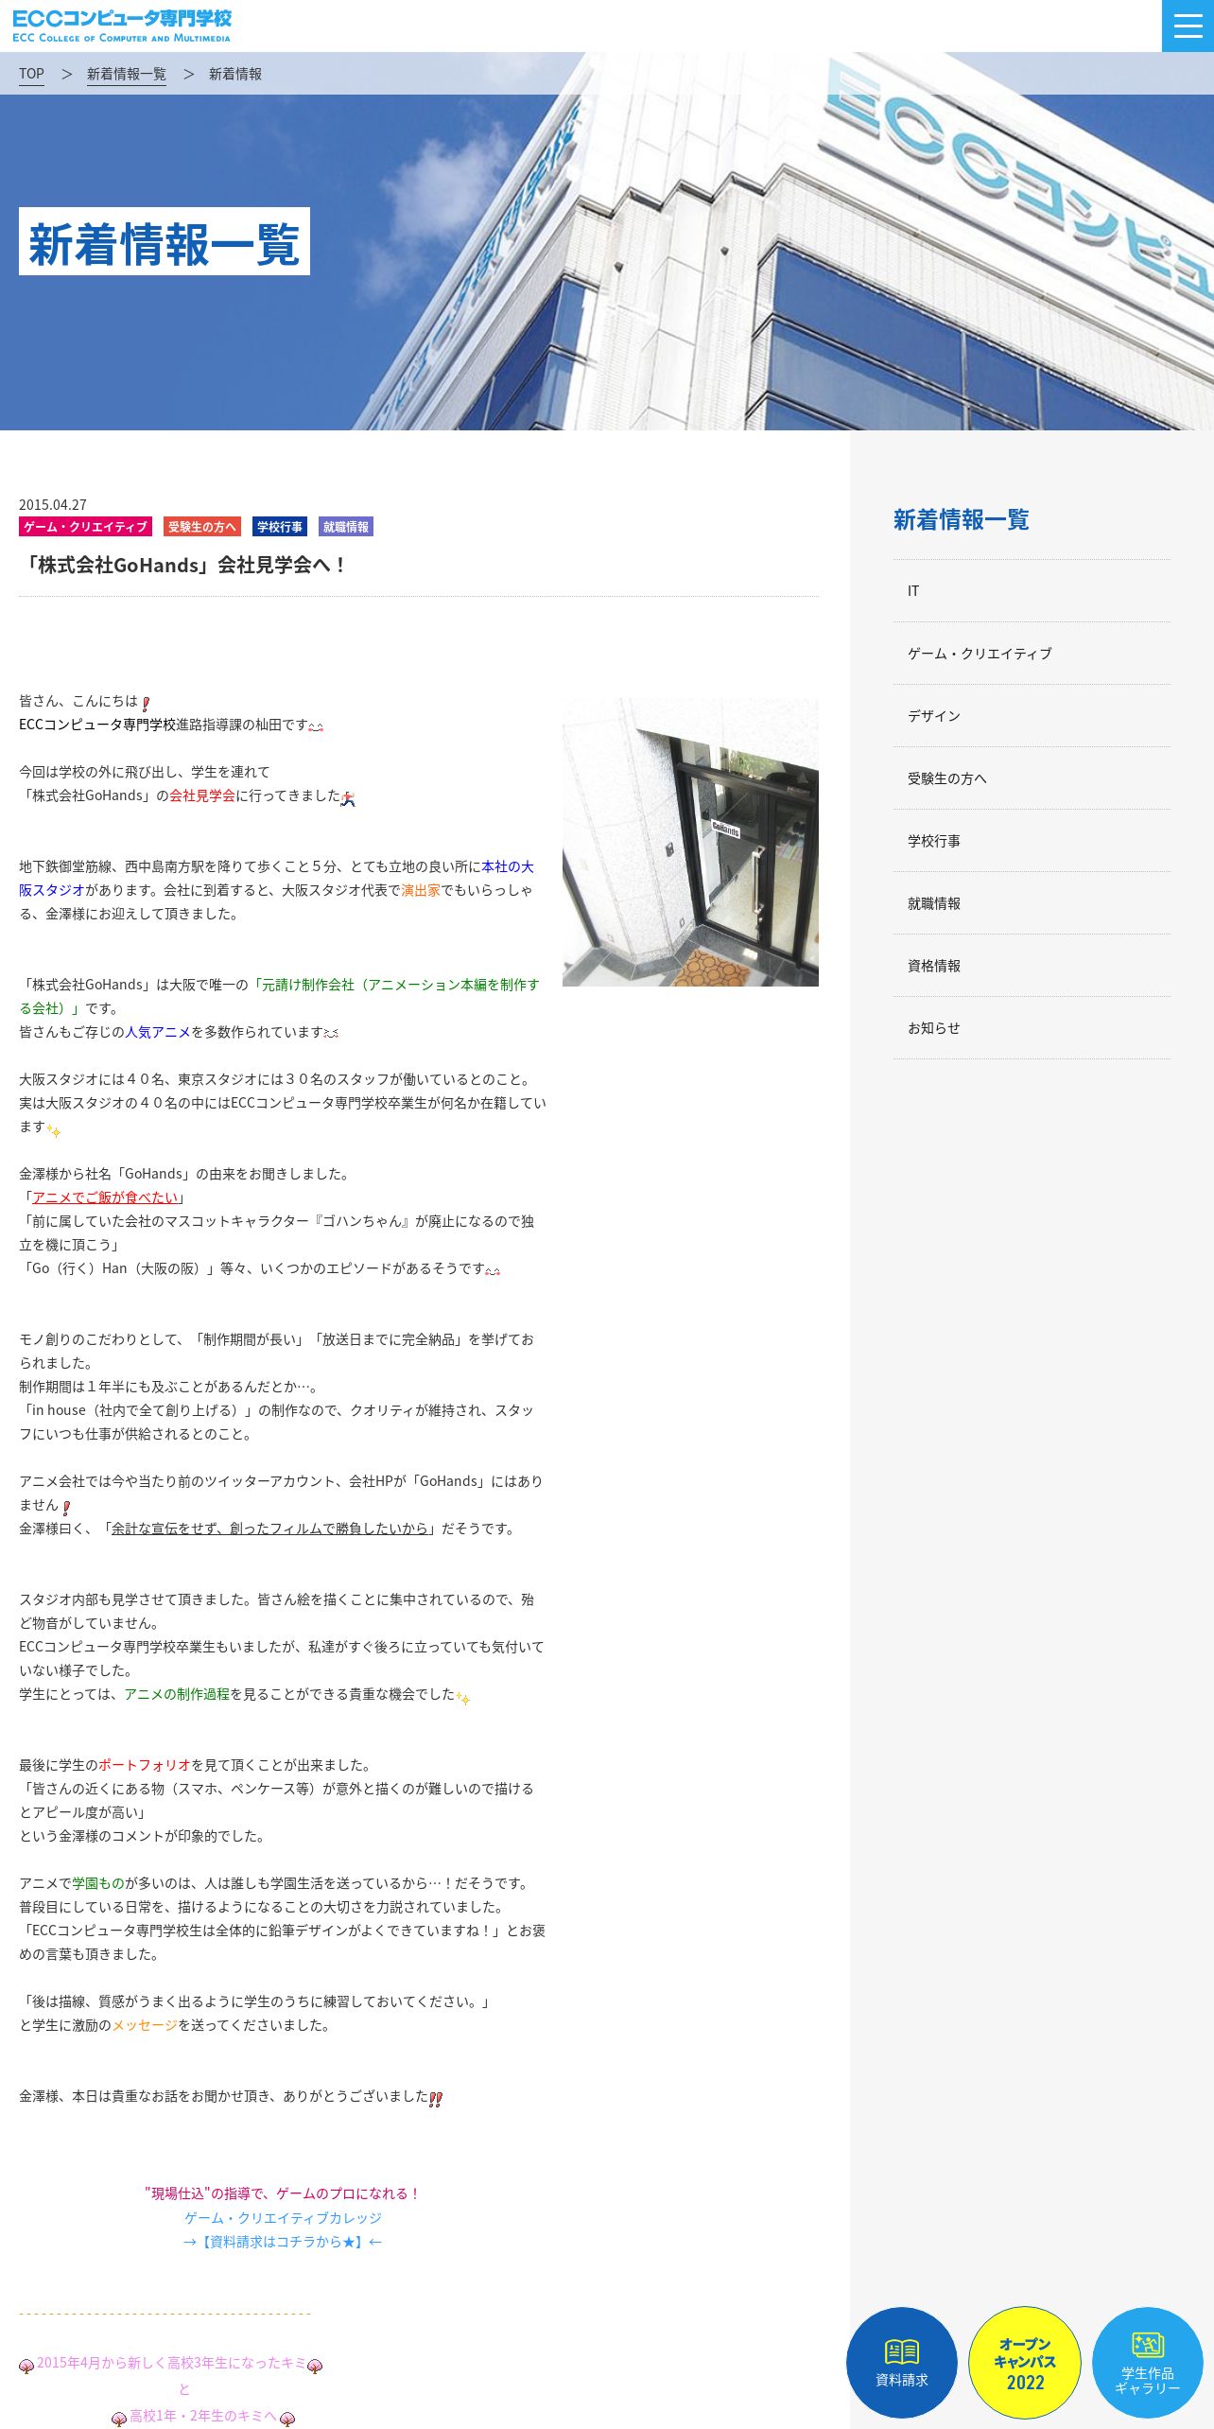Click the red text 会社見学会

202,795
